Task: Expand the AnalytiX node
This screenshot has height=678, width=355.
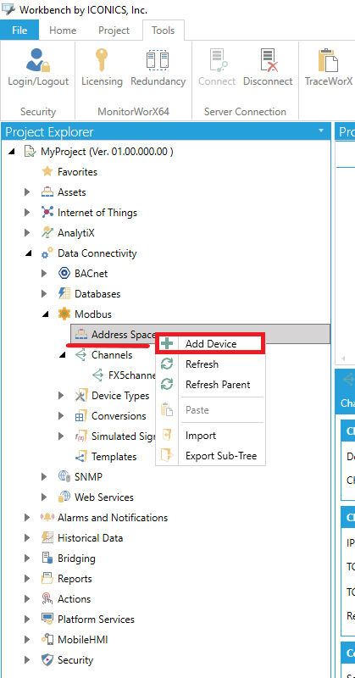Action: click(27, 232)
